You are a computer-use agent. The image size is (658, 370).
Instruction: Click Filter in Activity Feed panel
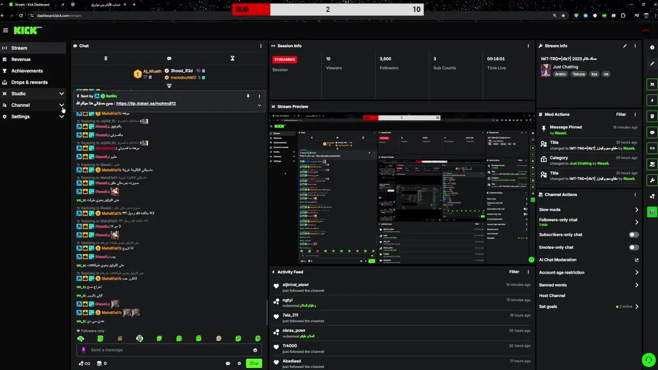coord(514,272)
